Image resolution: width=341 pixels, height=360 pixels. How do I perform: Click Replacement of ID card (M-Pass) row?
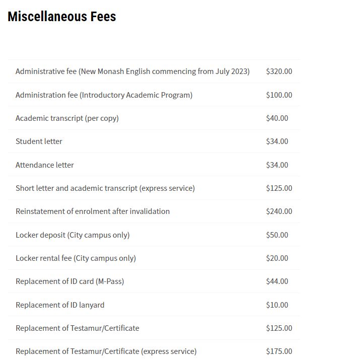70,281
